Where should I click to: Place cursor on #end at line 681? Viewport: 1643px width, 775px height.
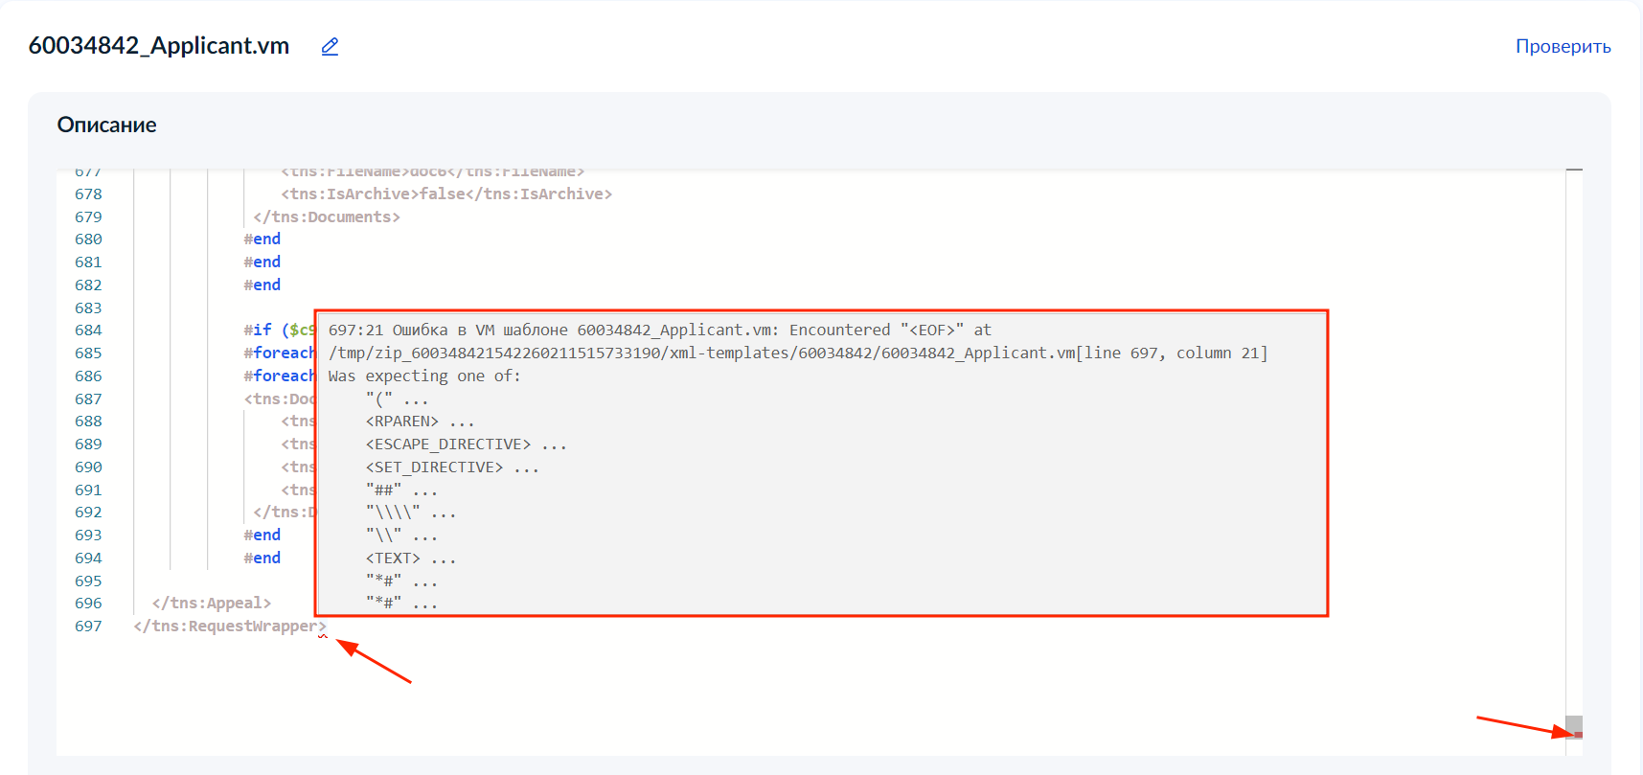(x=262, y=262)
